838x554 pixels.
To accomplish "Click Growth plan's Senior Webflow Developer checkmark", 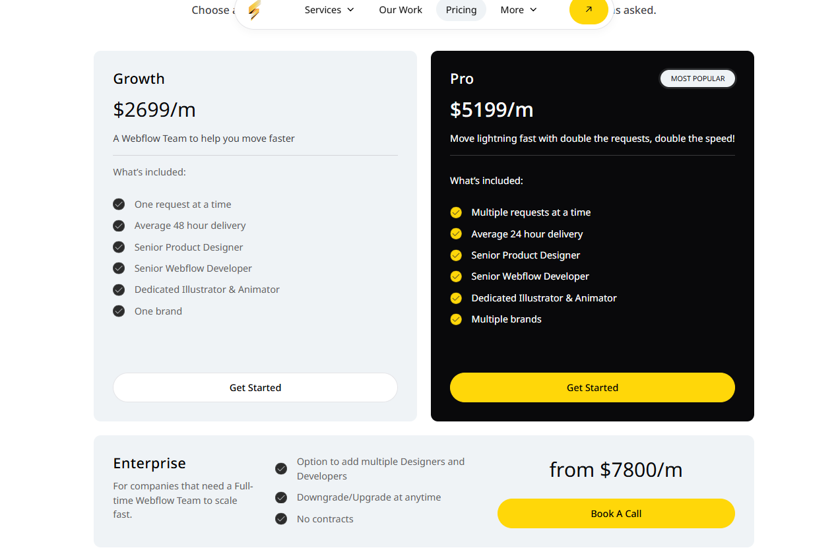I will tap(119, 268).
